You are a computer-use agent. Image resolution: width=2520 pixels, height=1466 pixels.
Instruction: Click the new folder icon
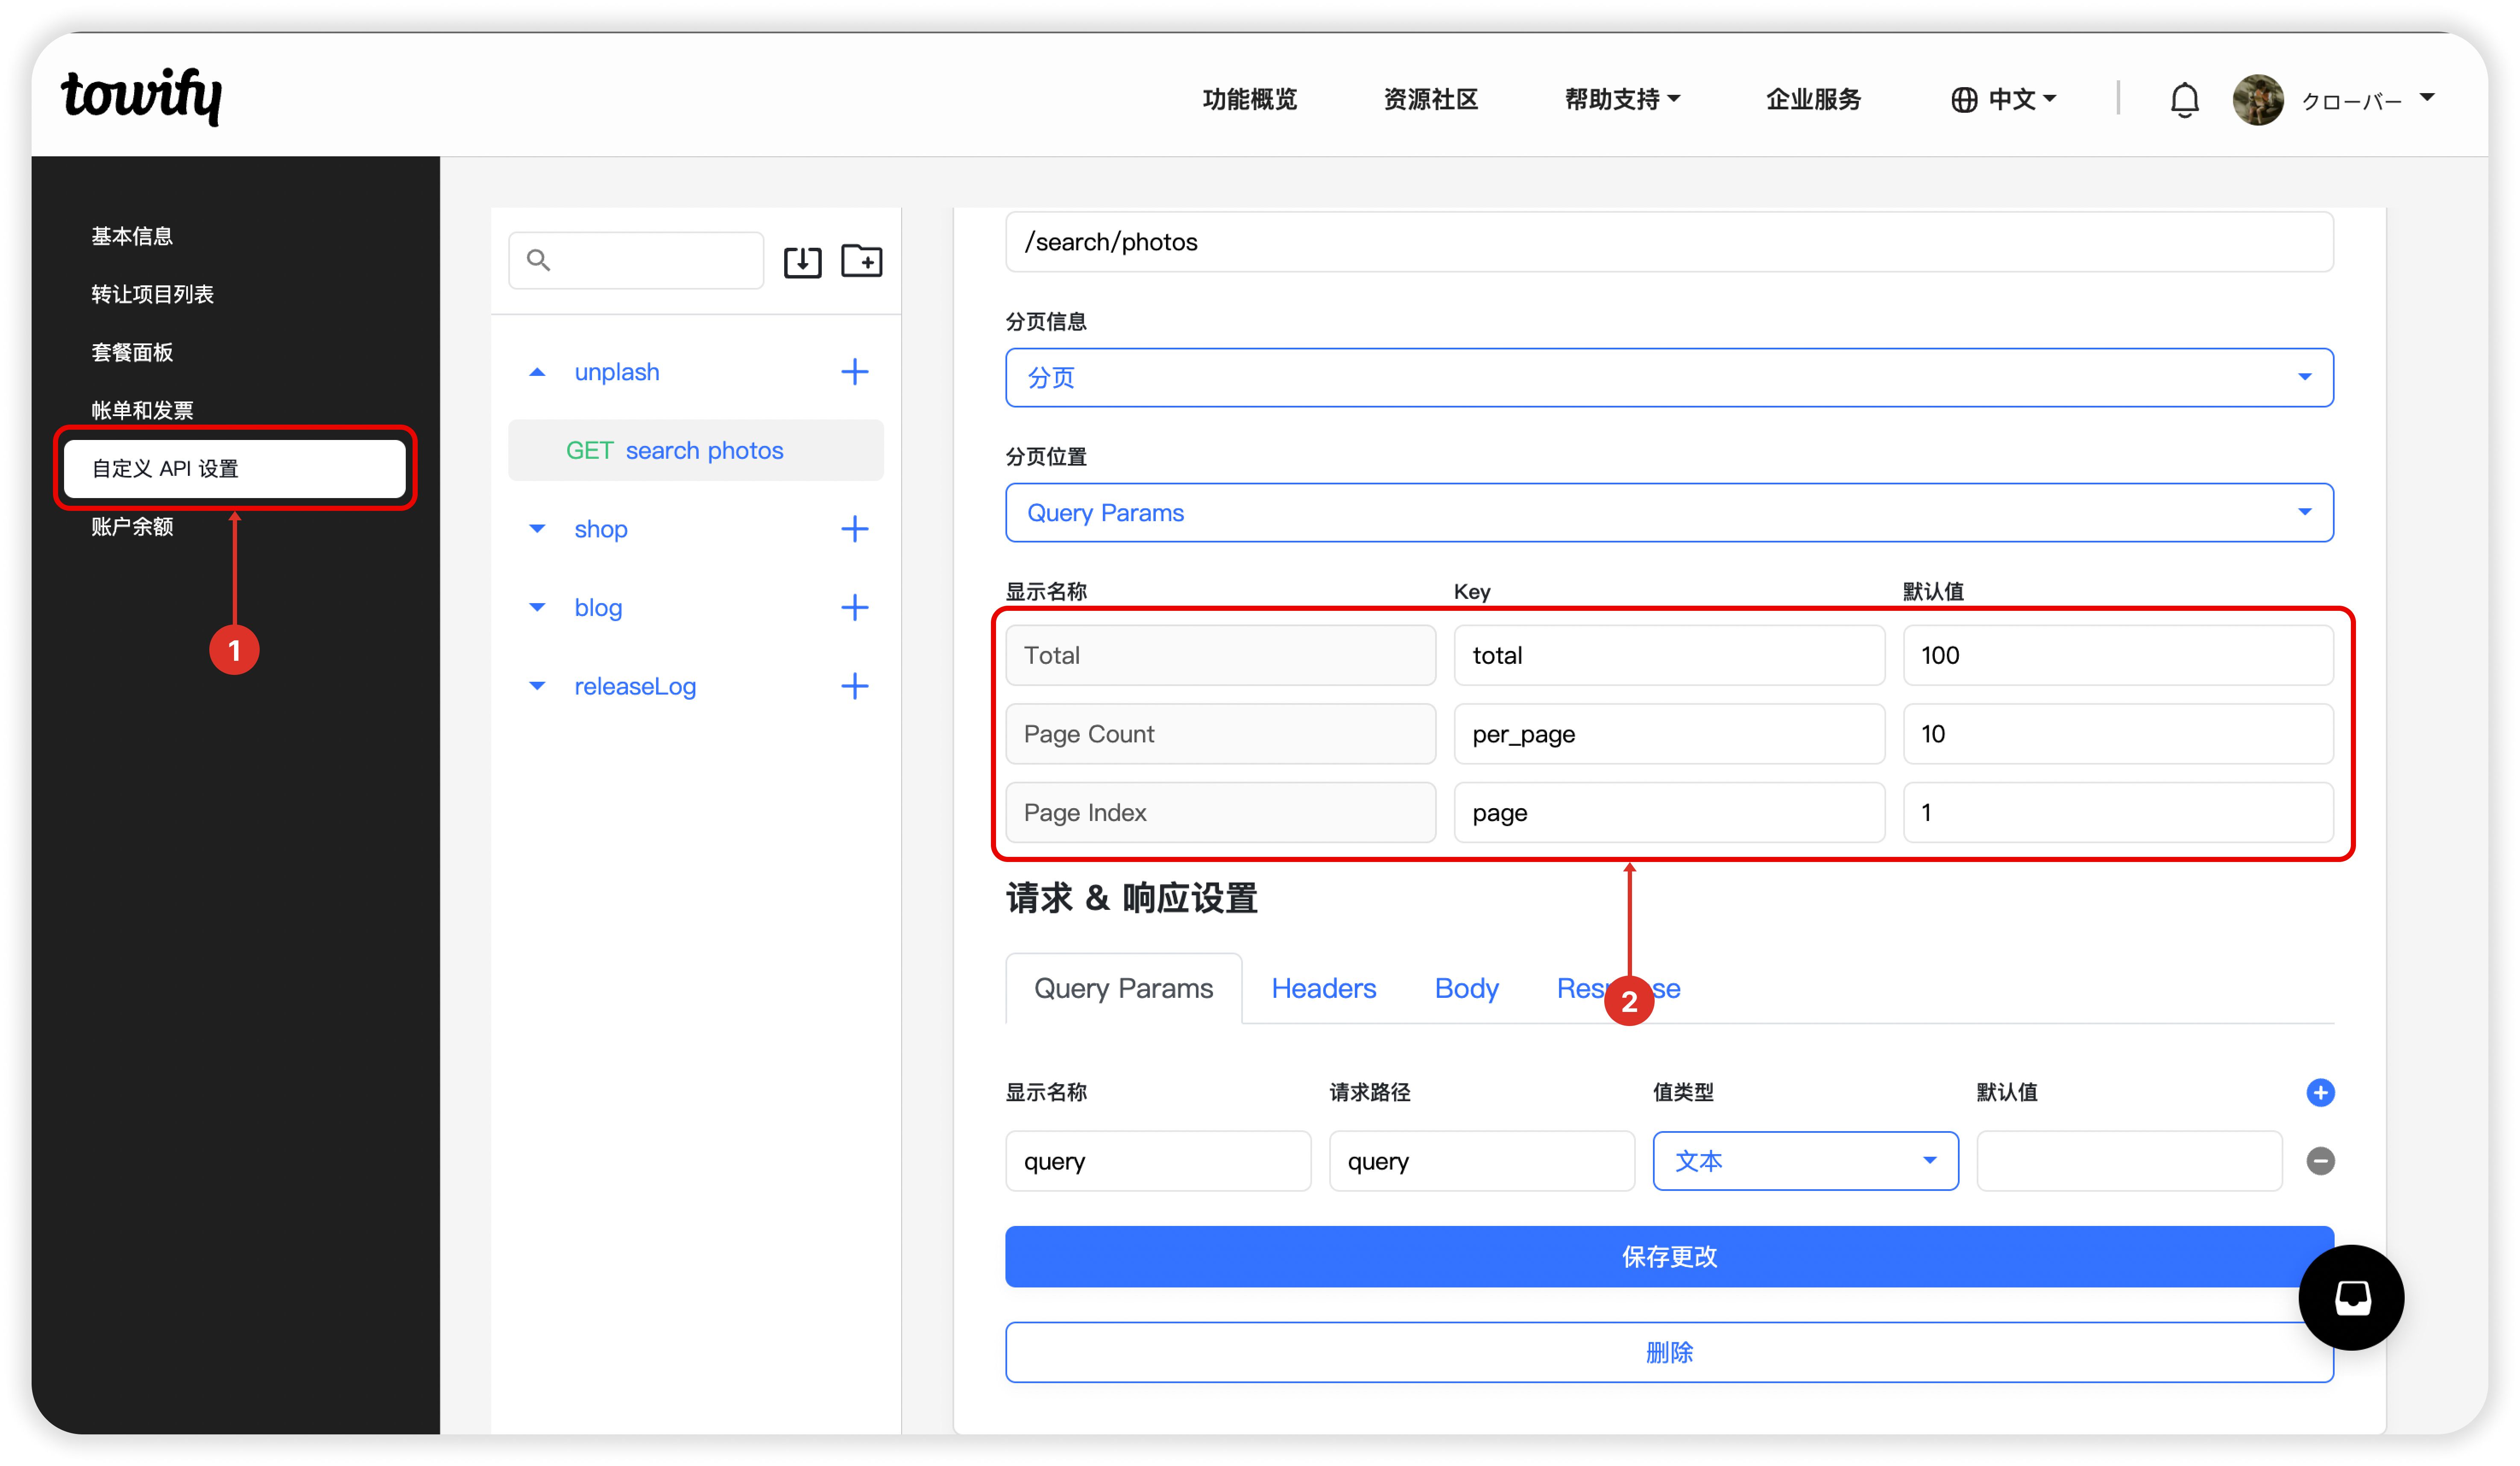coord(861,261)
